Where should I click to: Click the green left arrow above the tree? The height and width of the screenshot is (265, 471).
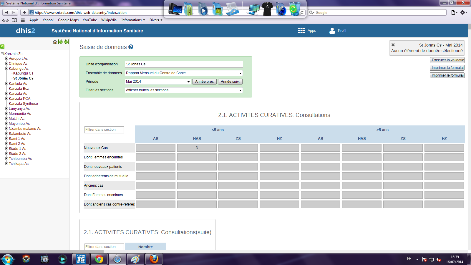coord(61,42)
